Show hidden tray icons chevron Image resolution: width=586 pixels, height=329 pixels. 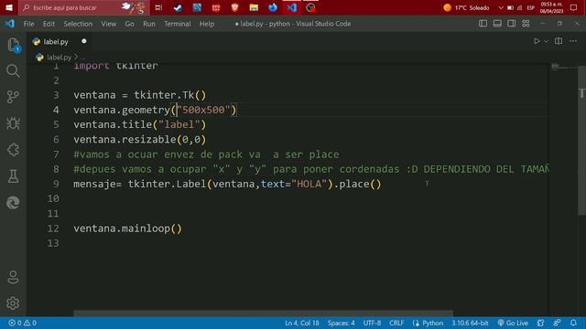pyautogui.click(x=501, y=7)
